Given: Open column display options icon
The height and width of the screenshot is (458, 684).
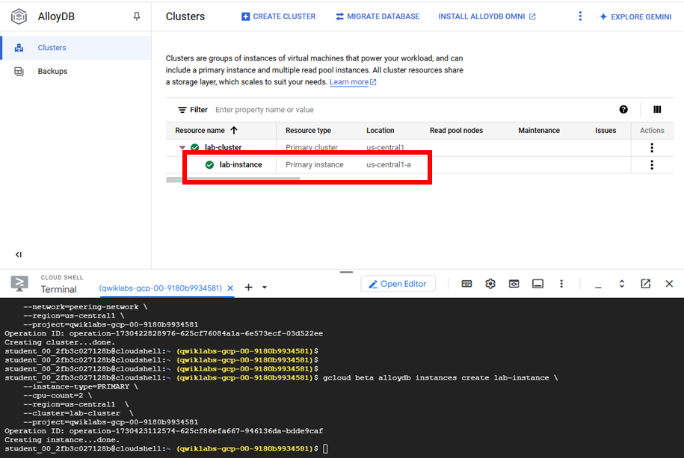Looking at the screenshot, I should (x=657, y=110).
